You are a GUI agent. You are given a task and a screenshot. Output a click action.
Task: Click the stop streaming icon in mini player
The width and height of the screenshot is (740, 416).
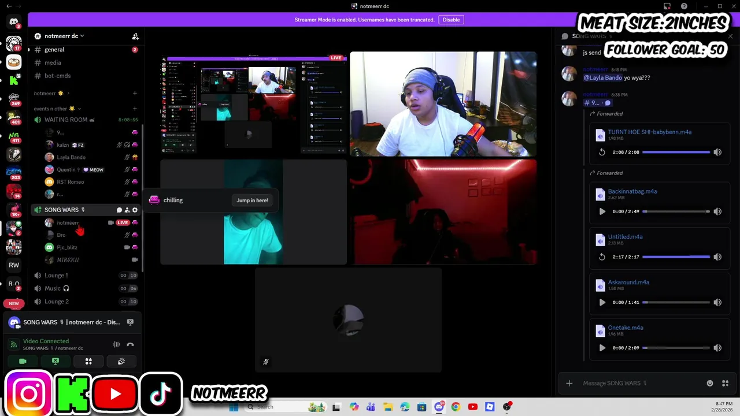[x=130, y=322]
